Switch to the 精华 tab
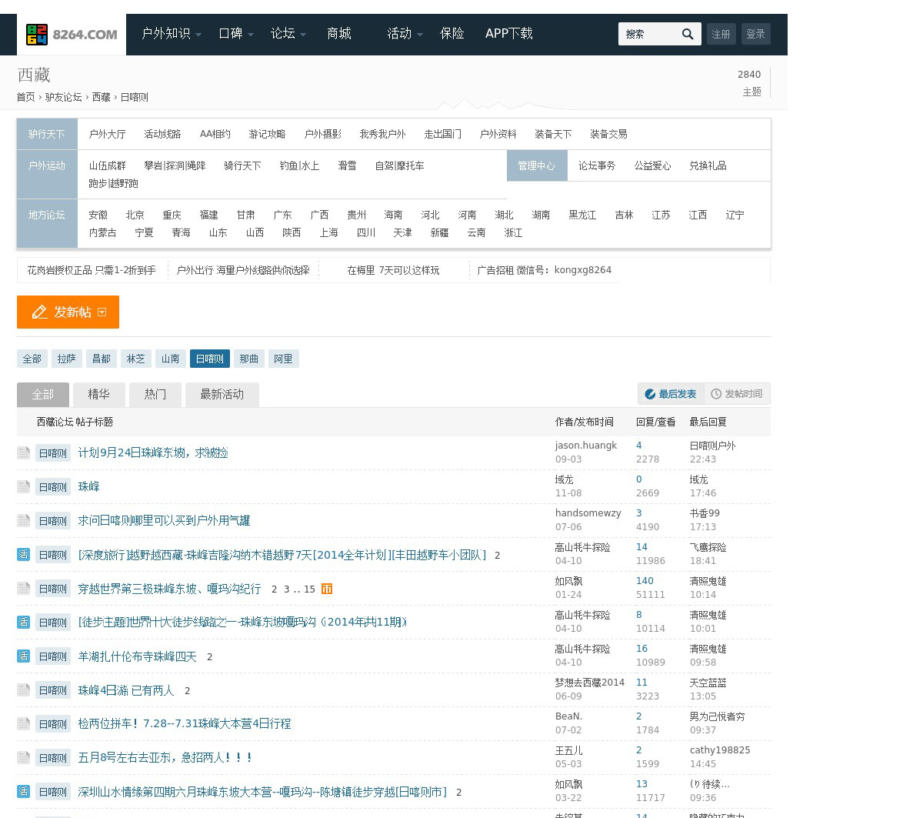923x818 pixels. click(x=98, y=394)
